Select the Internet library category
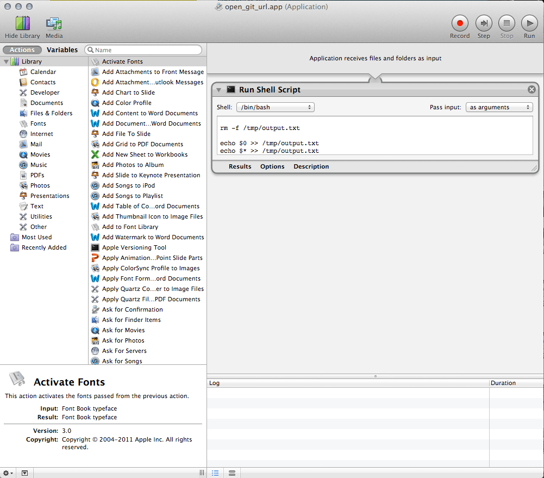The image size is (544, 478). tap(42, 134)
